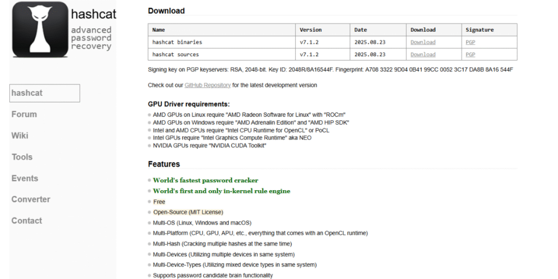The image size is (558, 279).
Task: Follow the GitHub Repository link
Action: point(208,85)
